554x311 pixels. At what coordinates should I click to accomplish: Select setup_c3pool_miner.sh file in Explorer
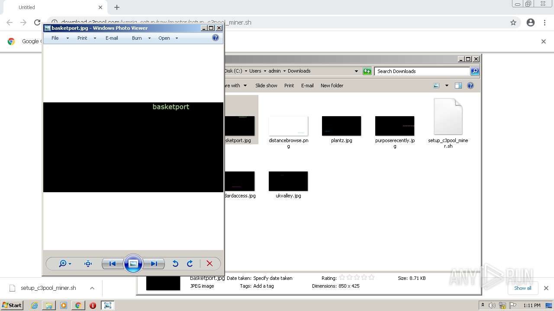(x=448, y=124)
